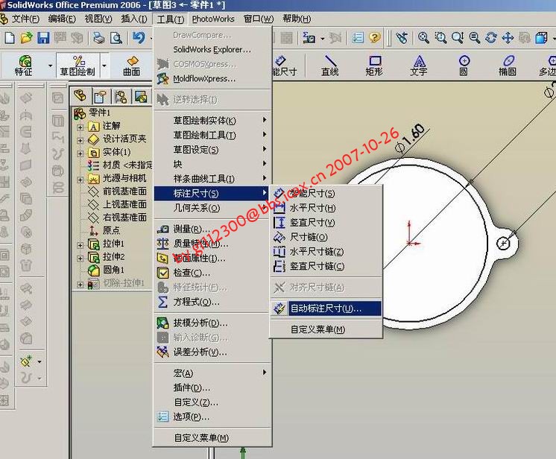Screen dimensions: 556x459
Task: Choose MoldflowXpress from Tools menu
Action: tap(212, 79)
